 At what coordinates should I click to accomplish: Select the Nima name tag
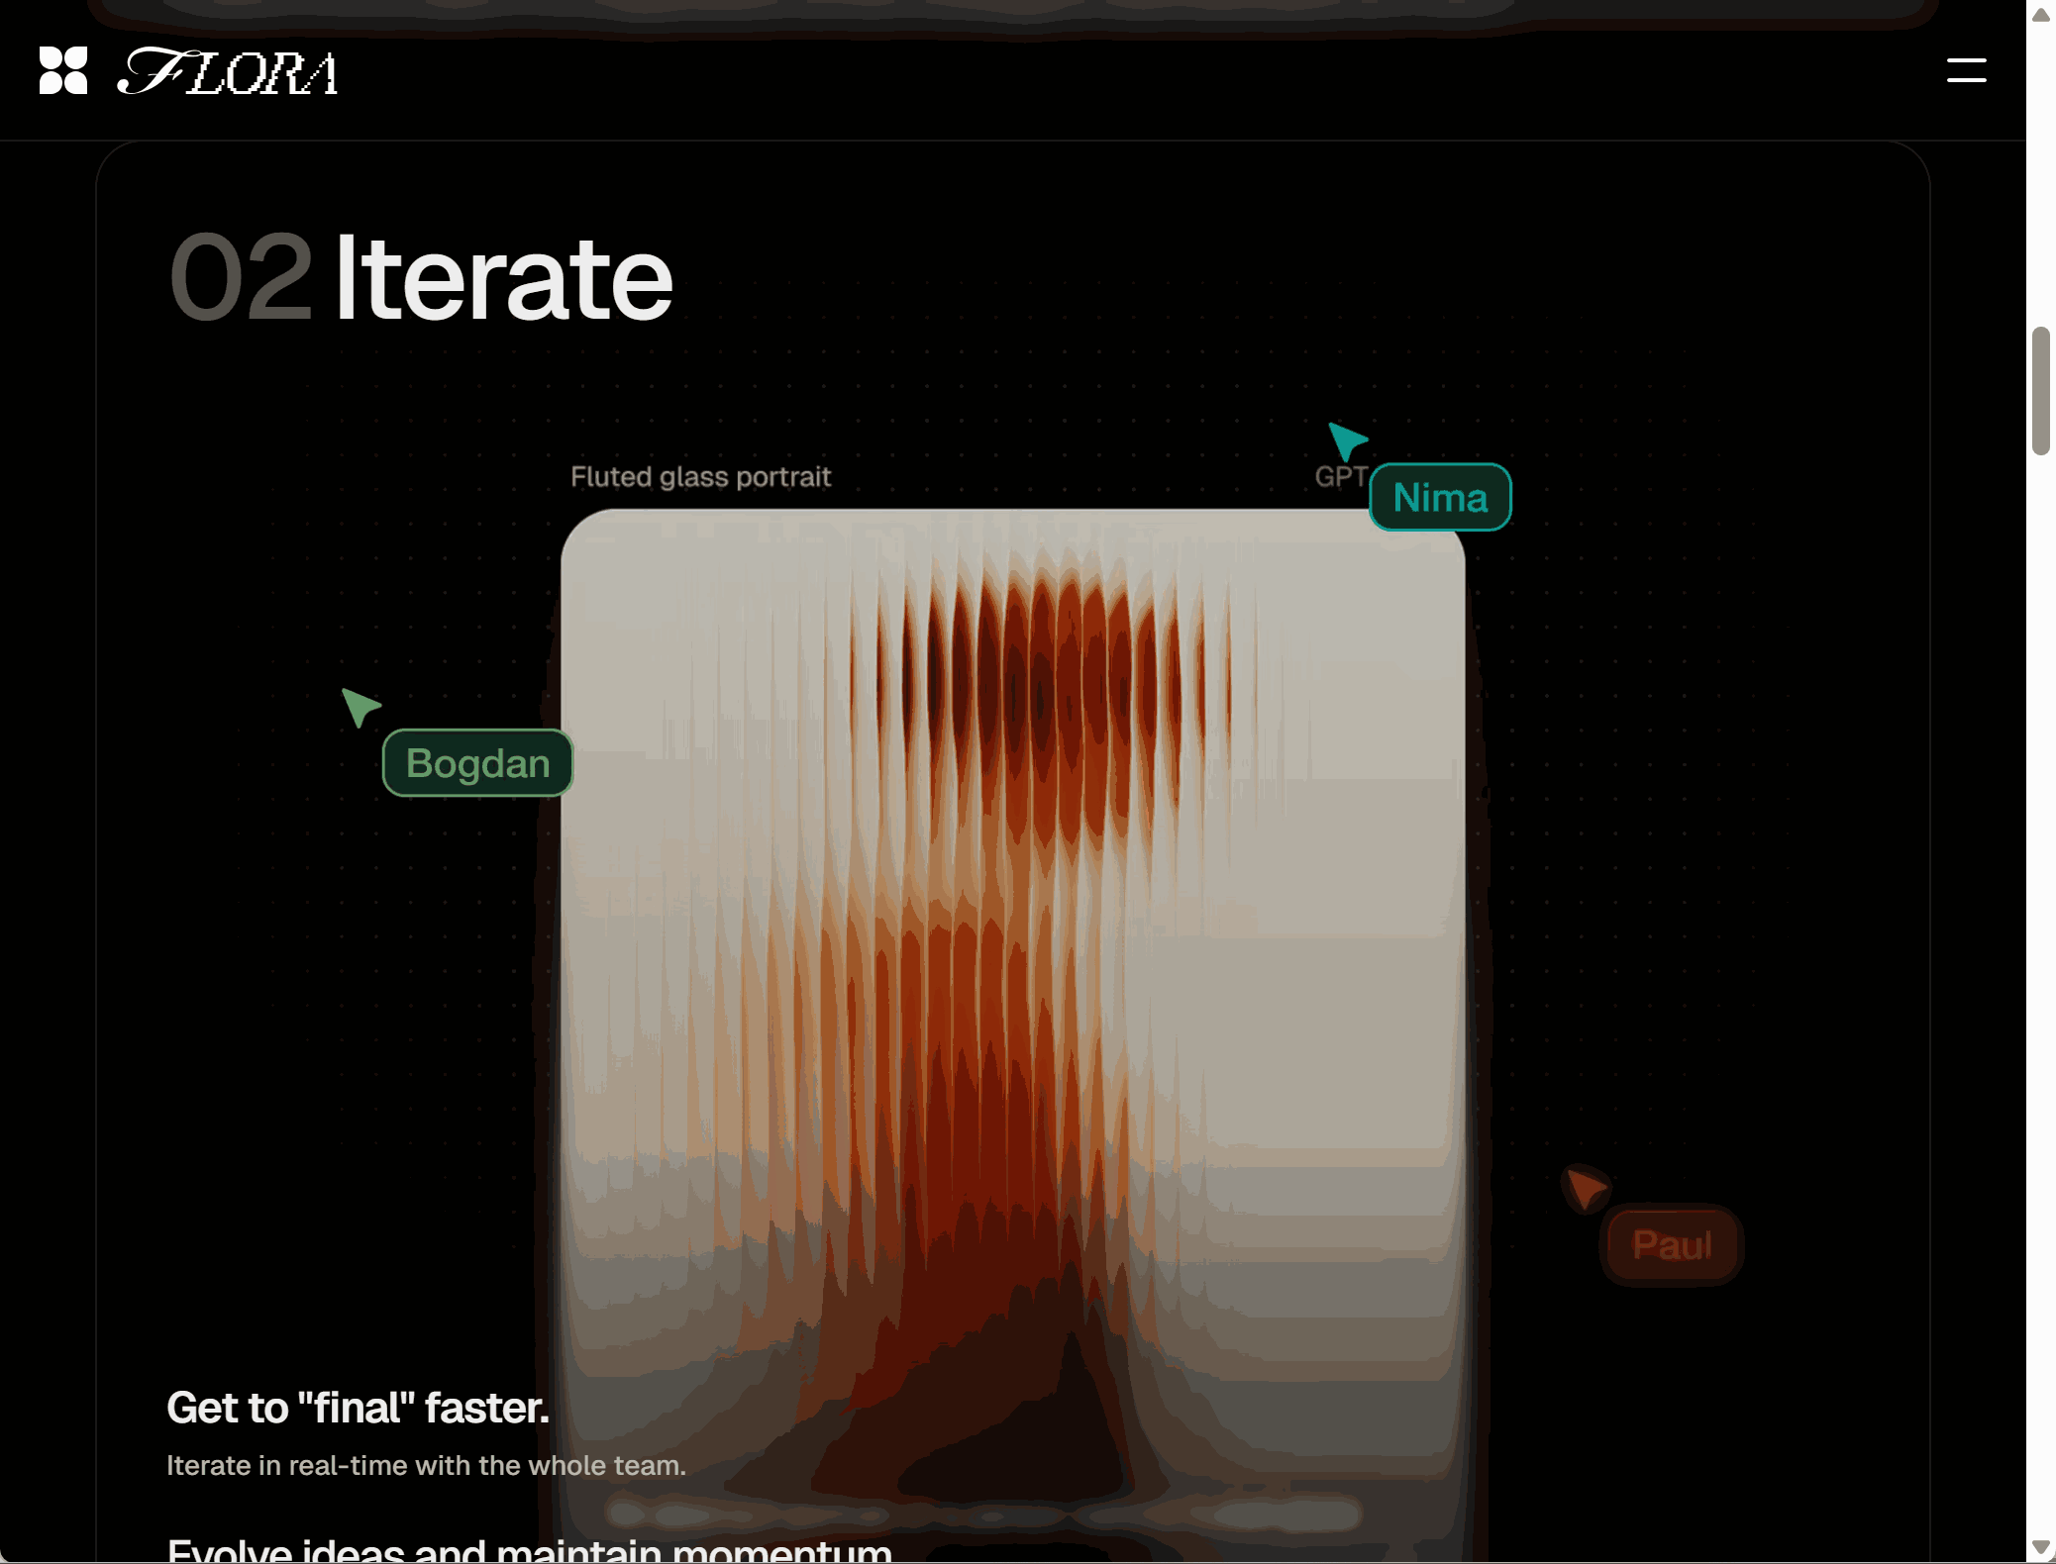1440,498
